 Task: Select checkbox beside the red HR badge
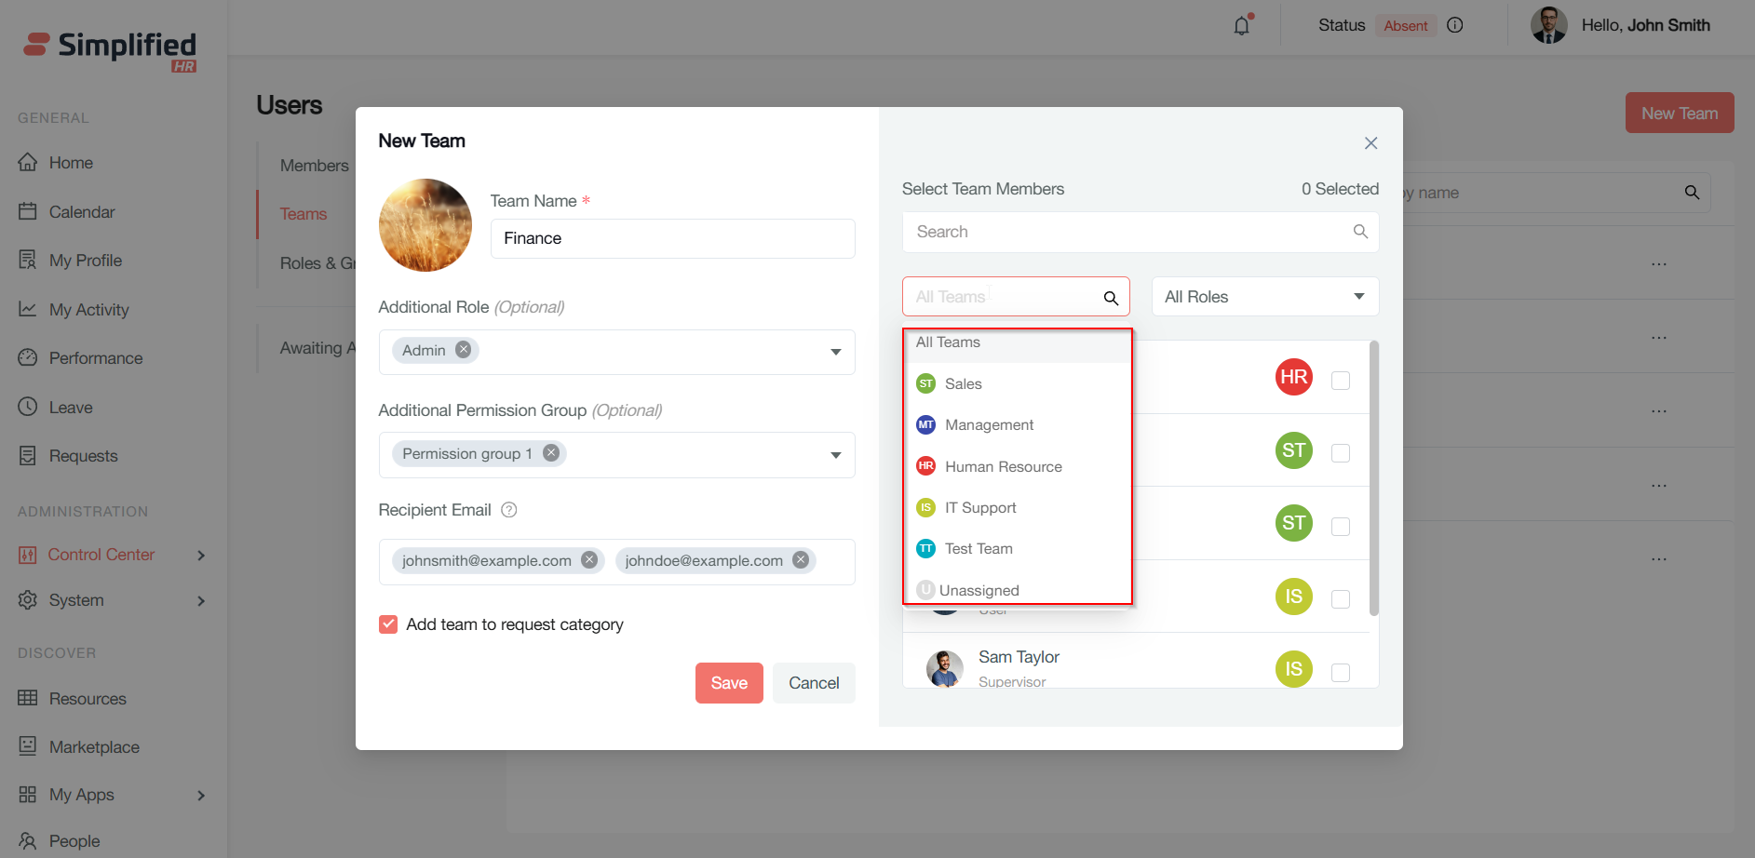[x=1341, y=380]
